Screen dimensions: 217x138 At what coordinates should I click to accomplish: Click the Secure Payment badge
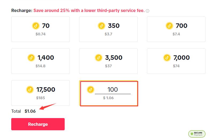(x=197, y=134)
